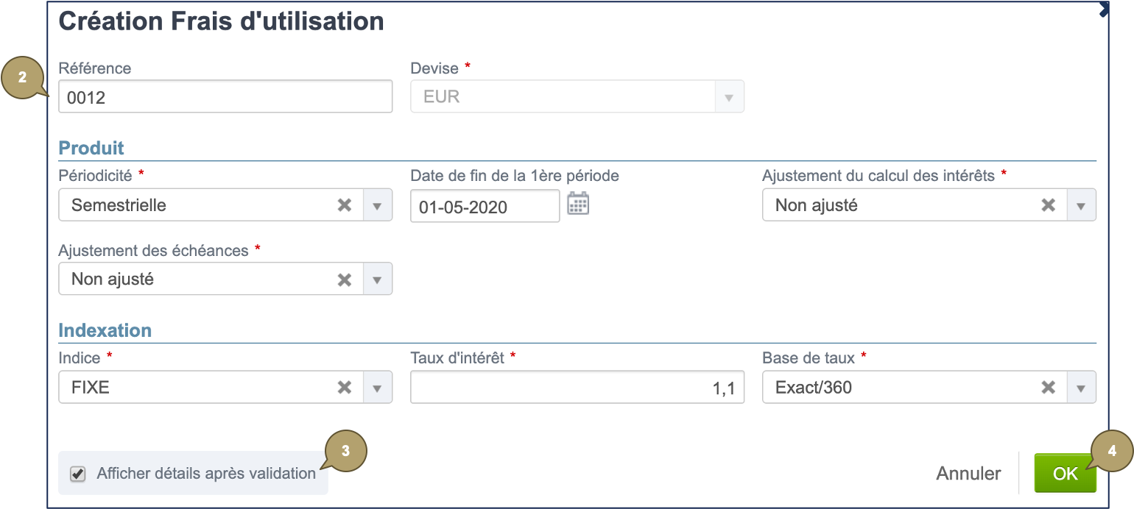Image resolution: width=1134 pixels, height=509 pixels.
Task: Clear the Semestrielle périodicité with the X
Action: (344, 204)
